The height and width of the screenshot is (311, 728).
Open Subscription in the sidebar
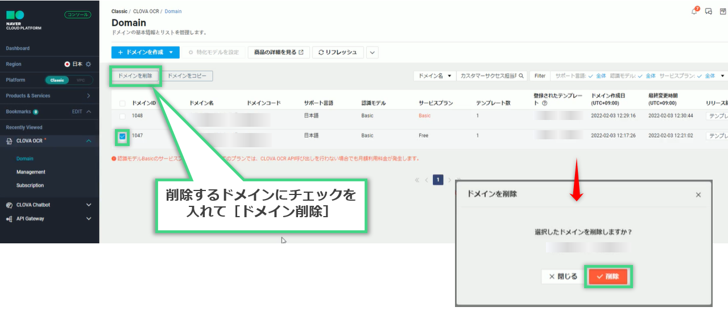pos(30,185)
